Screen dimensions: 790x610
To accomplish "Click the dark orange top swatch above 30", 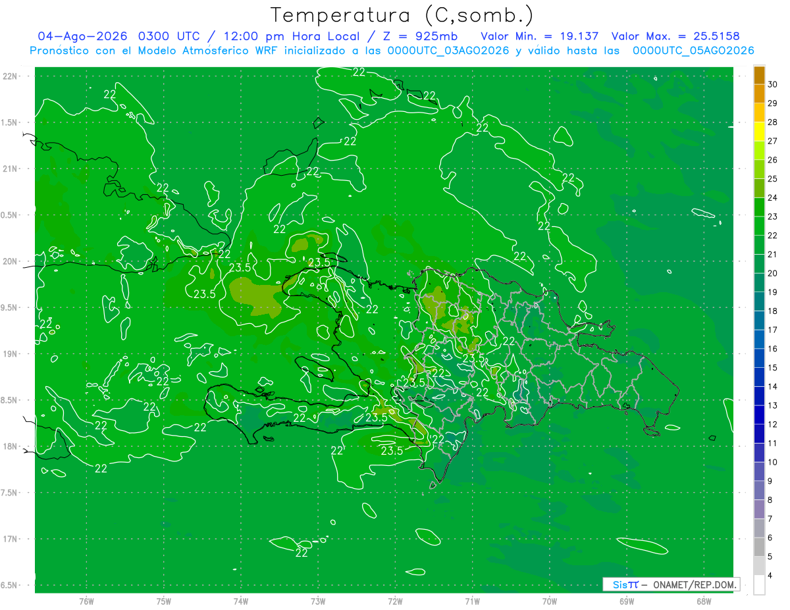I will tap(759, 74).
